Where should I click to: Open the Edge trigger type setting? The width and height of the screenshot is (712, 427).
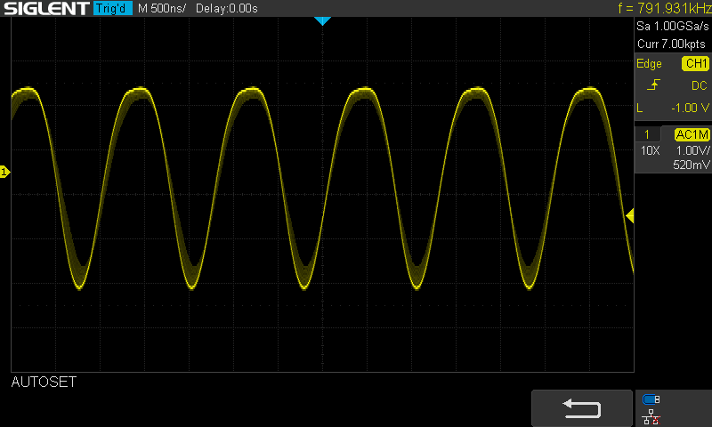pos(649,64)
